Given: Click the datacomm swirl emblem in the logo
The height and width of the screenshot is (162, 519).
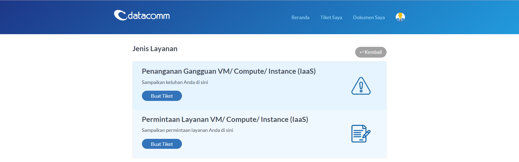Looking at the screenshot, I should click(120, 15).
